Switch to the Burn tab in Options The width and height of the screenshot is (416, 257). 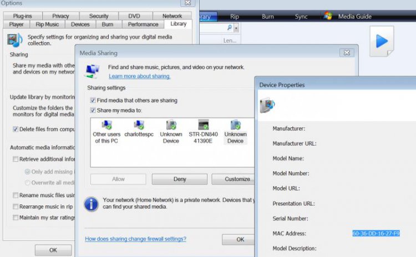click(108, 24)
